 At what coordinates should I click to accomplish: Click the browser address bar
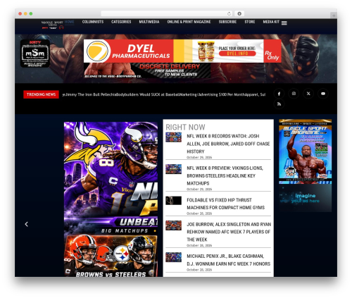click(x=167, y=13)
